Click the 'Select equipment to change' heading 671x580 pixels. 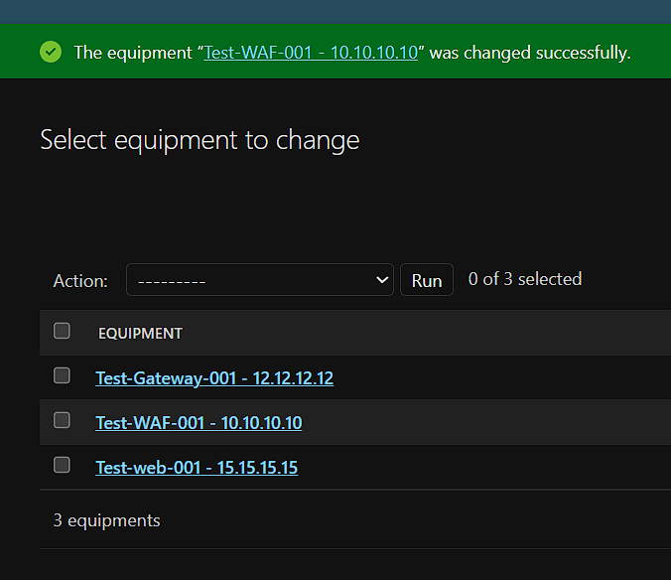(x=200, y=140)
